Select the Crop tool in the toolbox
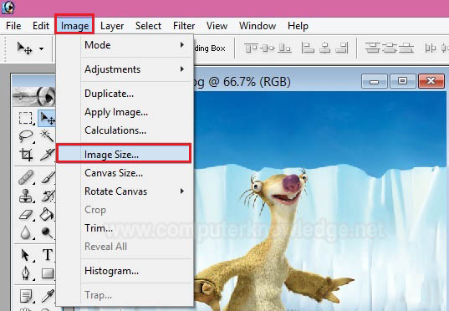The height and width of the screenshot is (311, 449). 25,155
